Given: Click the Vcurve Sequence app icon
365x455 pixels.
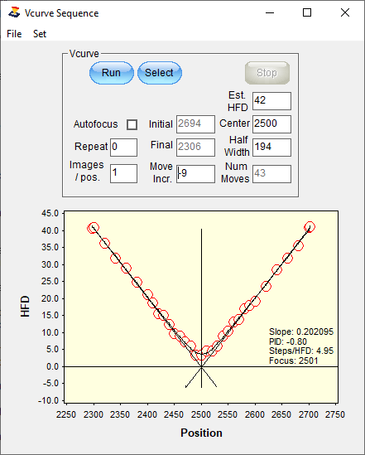Looking at the screenshot, I should pyautogui.click(x=14, y=12).
